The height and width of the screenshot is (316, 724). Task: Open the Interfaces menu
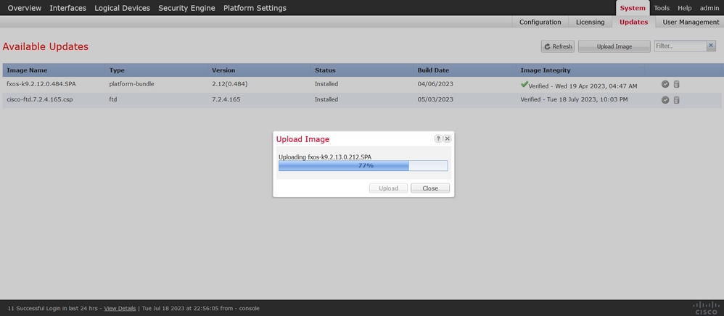[x=68, y=8]
